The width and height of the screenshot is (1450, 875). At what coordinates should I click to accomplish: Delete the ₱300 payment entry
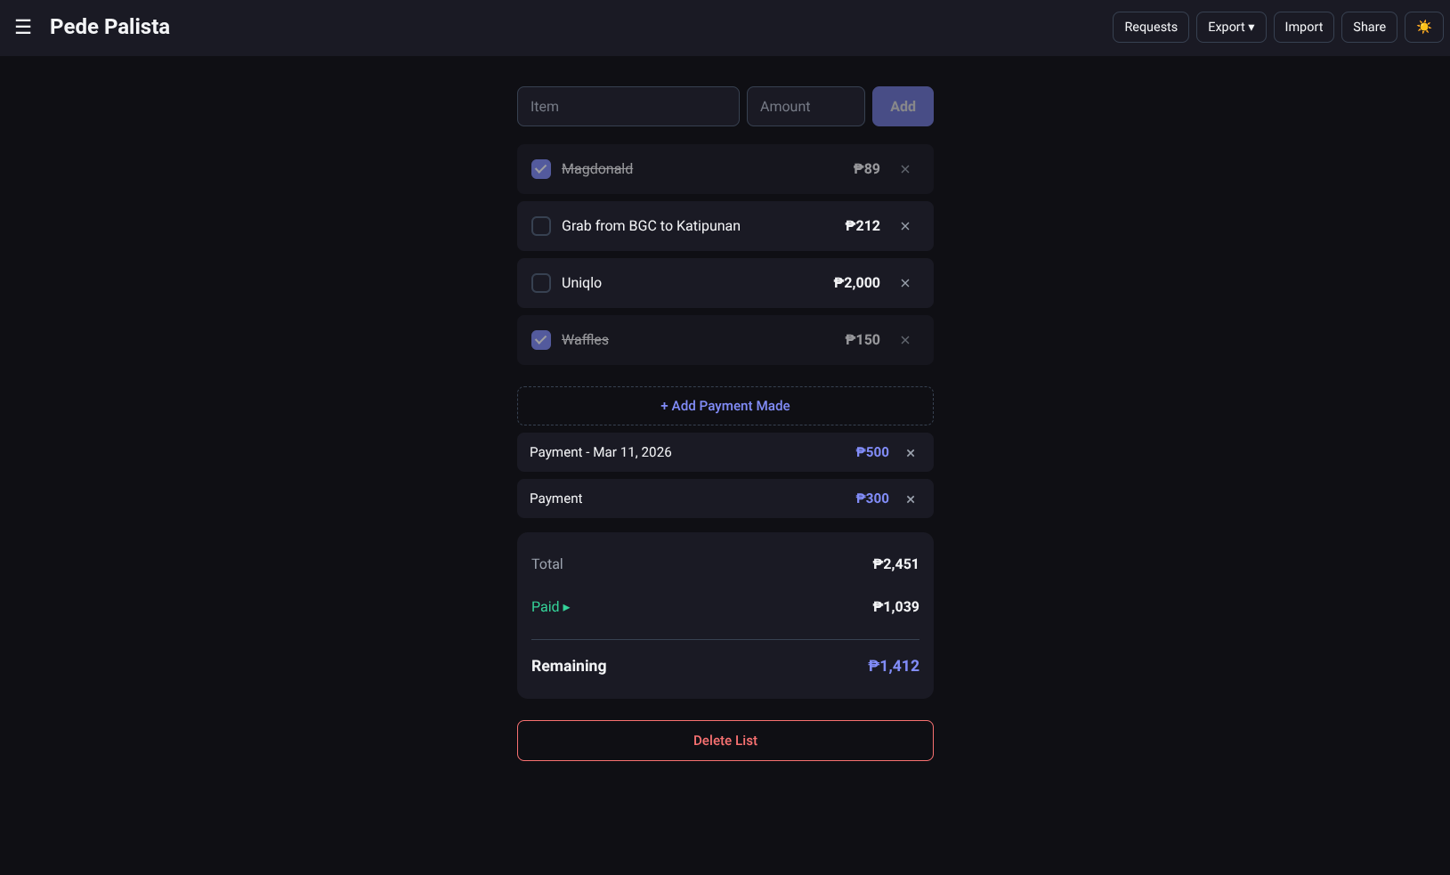(x=911, y=499)
